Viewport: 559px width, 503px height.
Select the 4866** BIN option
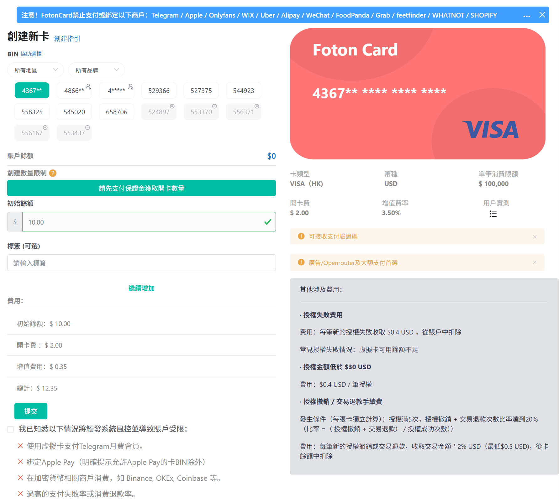point(74,91)
